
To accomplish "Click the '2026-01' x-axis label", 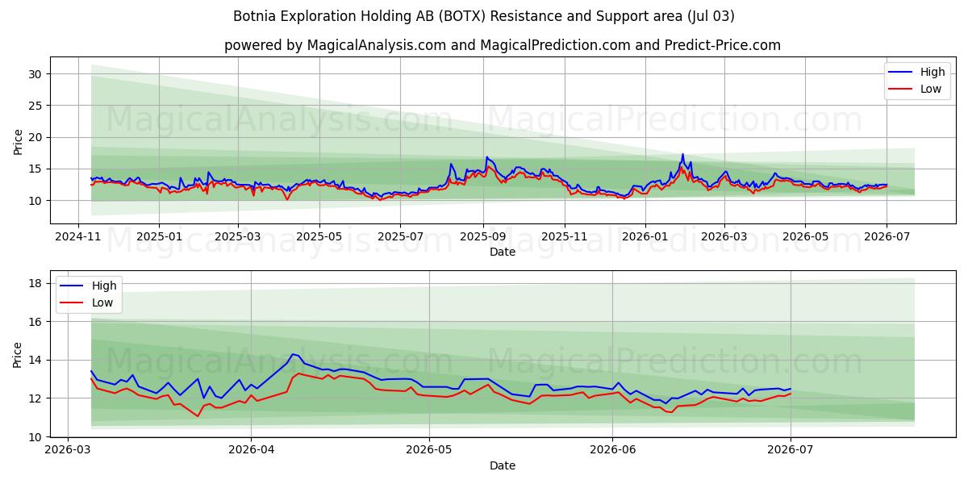I will tap(645, 238).
